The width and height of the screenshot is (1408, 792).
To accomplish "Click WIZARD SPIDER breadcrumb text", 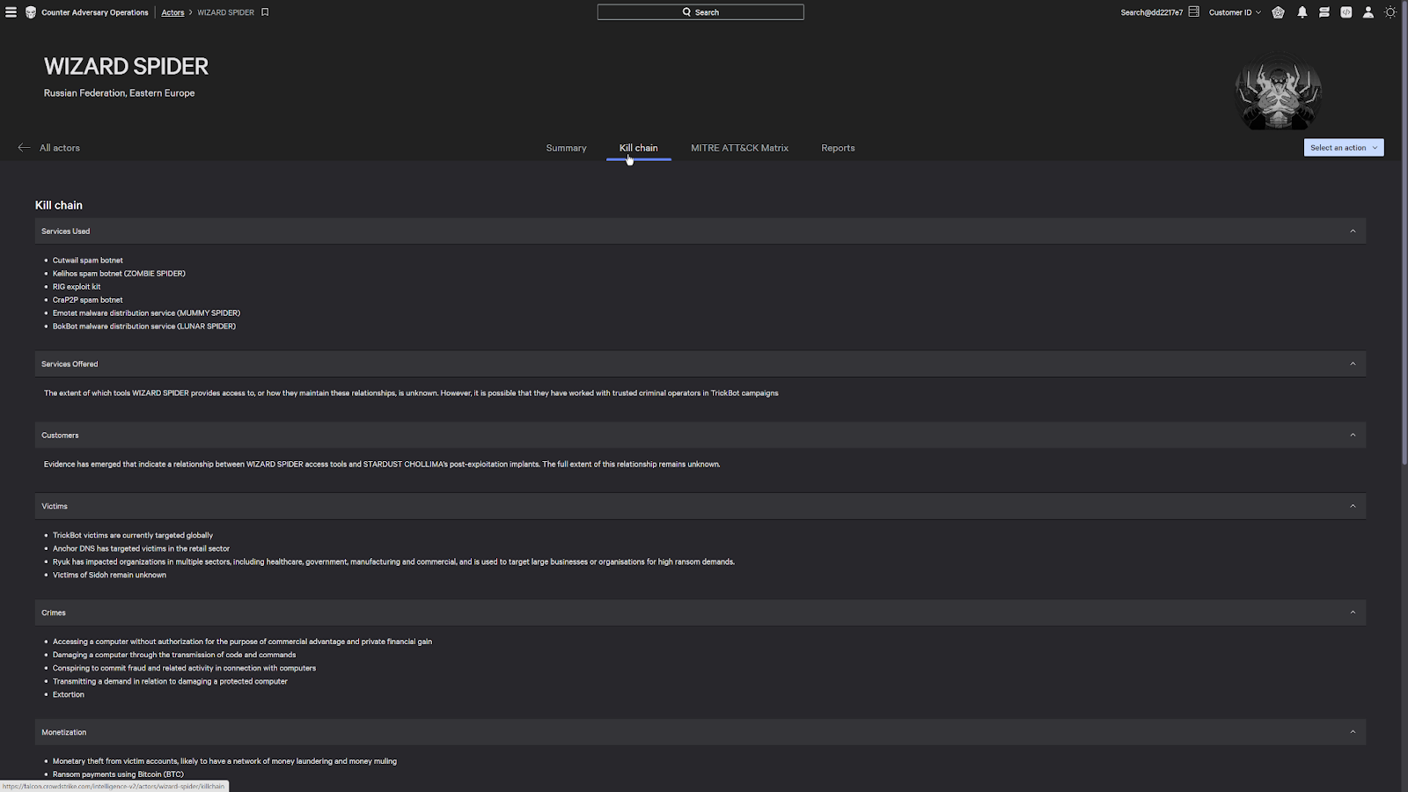I will point(225,12).
